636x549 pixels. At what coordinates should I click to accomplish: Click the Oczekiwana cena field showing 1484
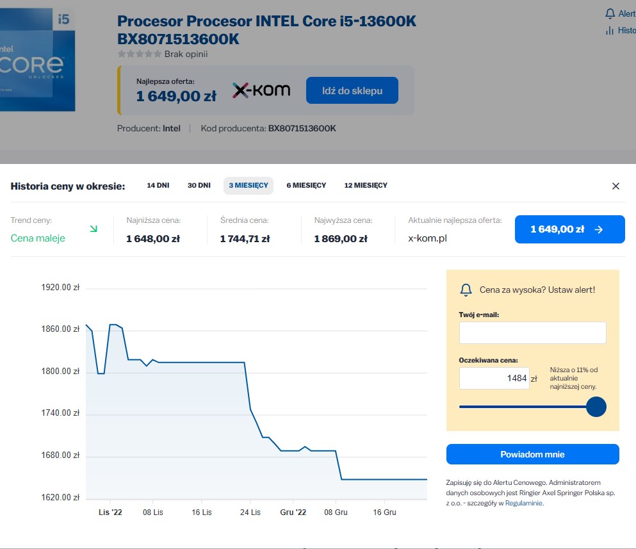[494, 378]
